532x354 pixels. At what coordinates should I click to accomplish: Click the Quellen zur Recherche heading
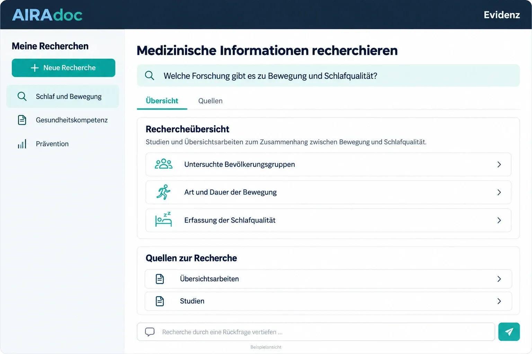[x=191, y=258]
